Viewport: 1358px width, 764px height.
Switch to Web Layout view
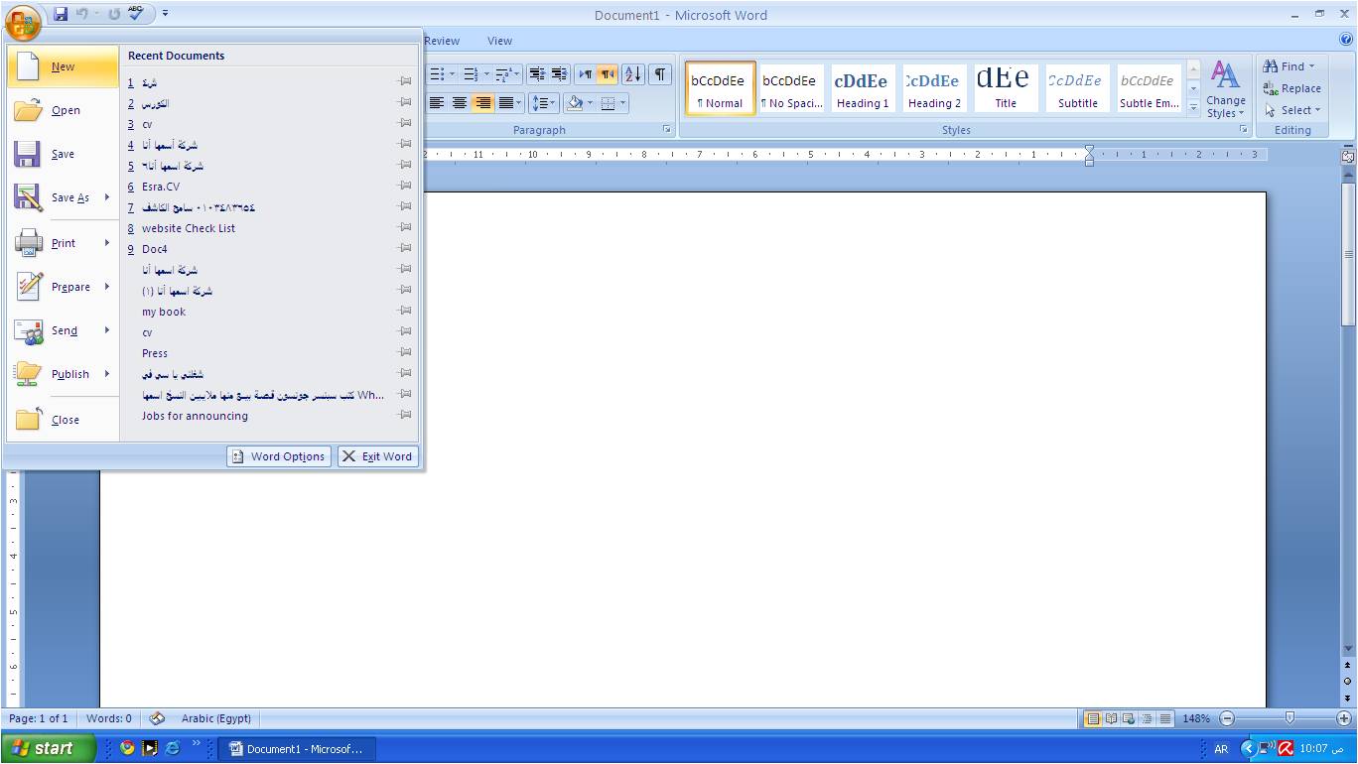1129,718
